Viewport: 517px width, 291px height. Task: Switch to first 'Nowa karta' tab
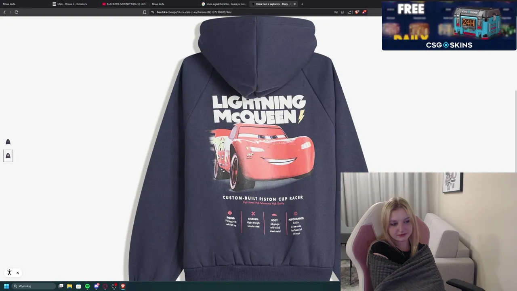coord(24,4)
